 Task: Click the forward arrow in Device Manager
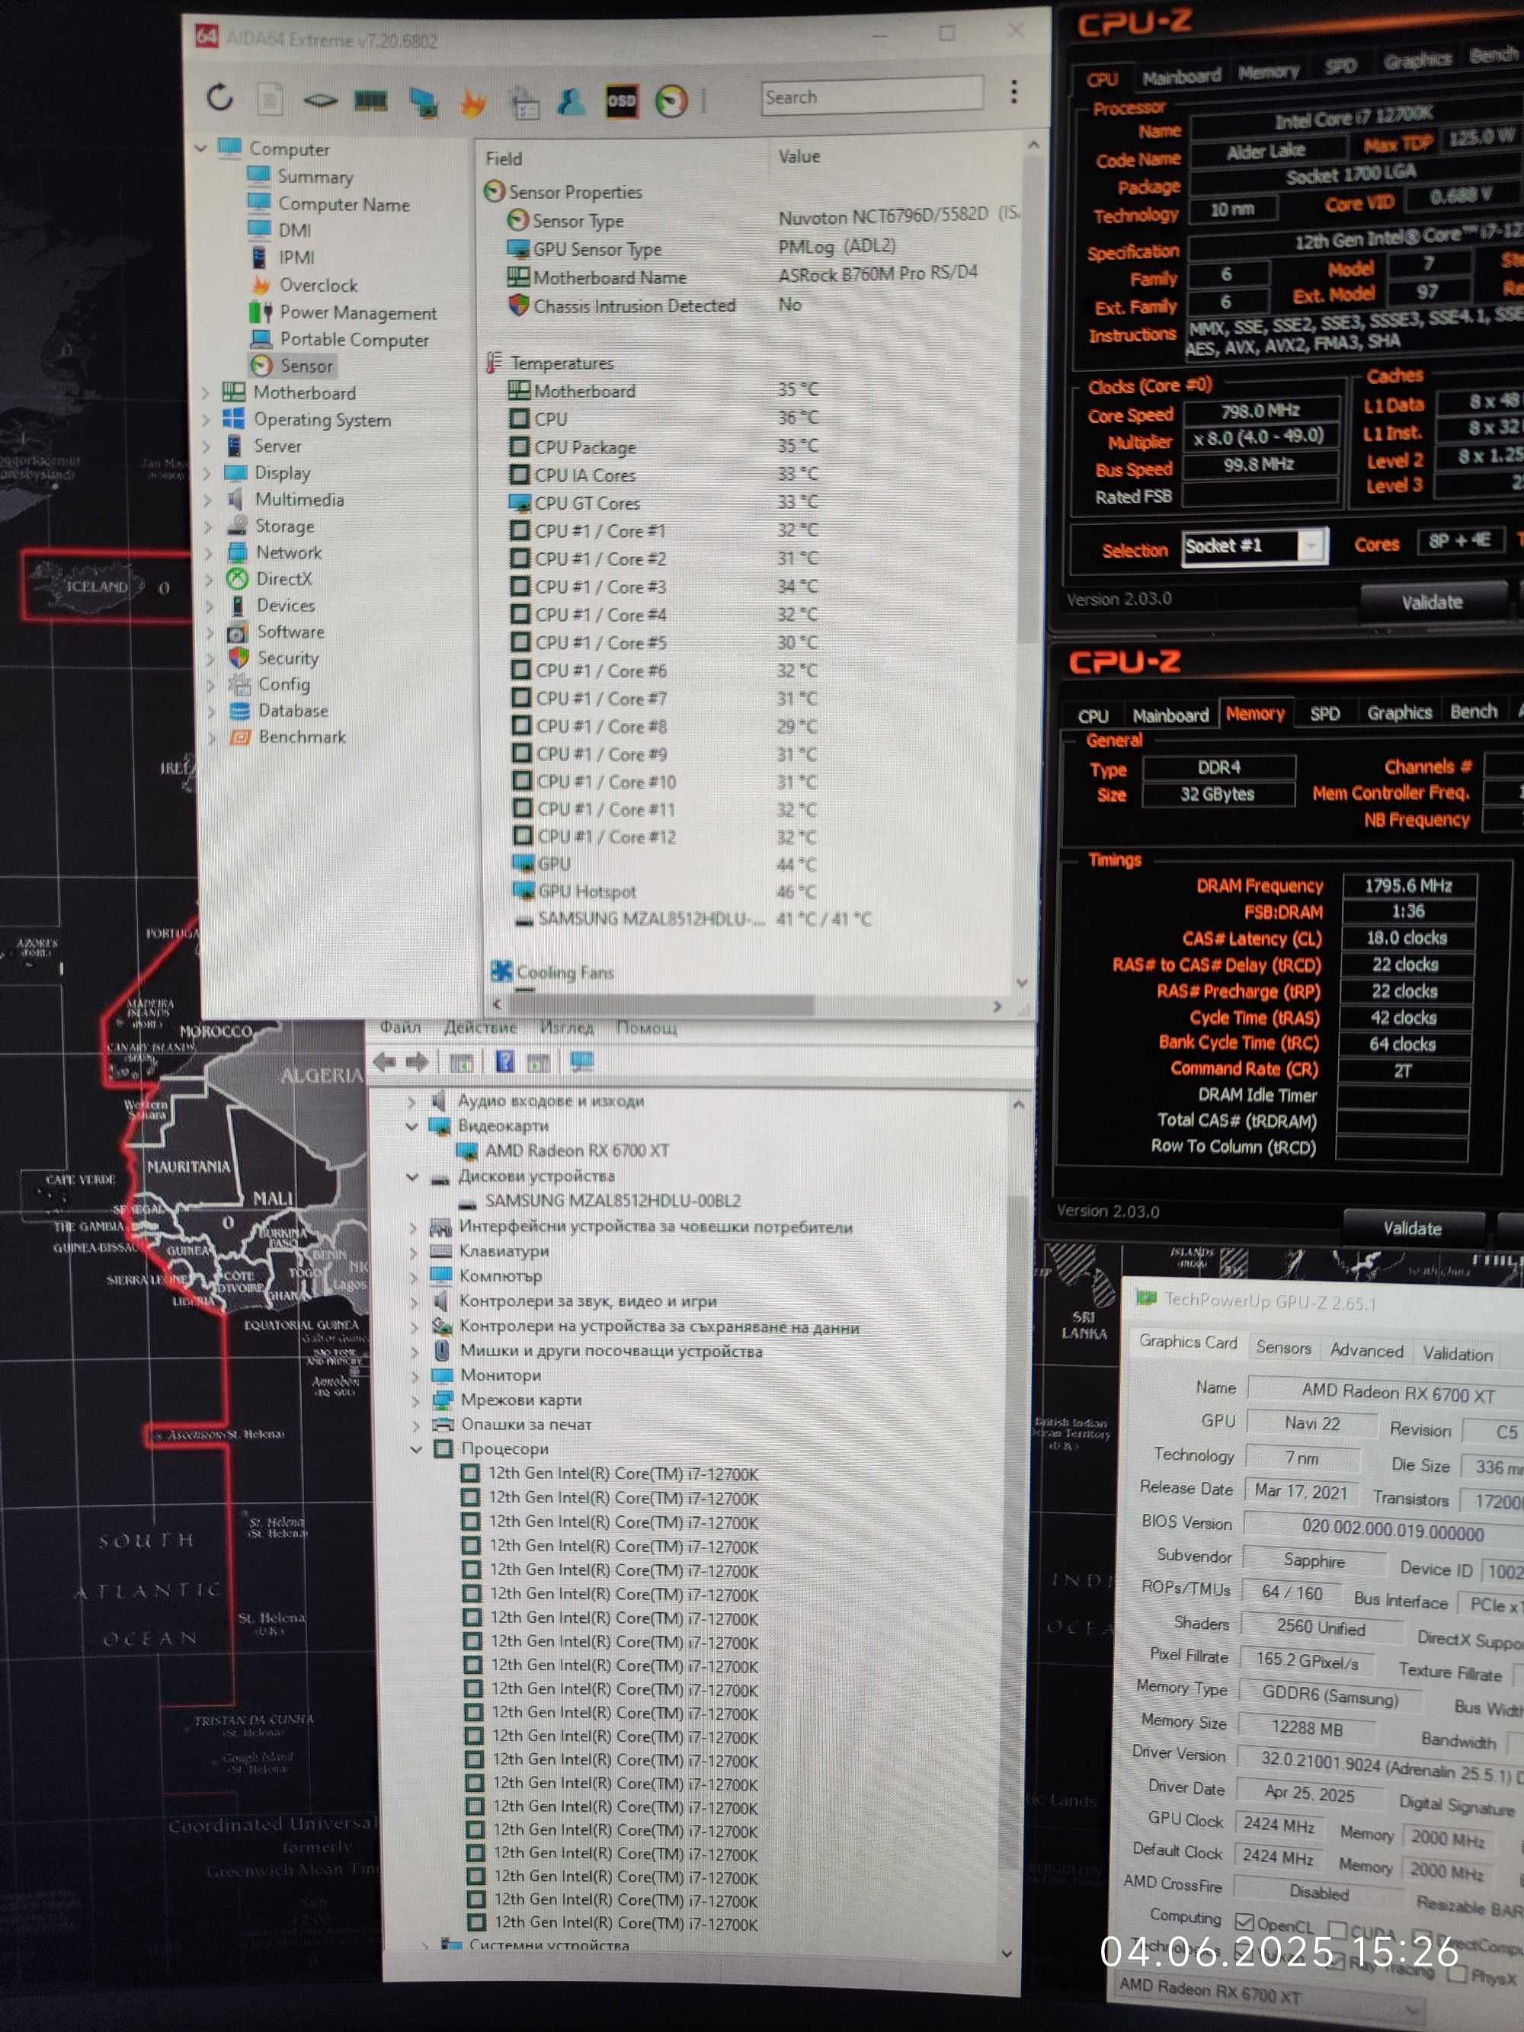pyautogui.click(x=417, y=1062)
